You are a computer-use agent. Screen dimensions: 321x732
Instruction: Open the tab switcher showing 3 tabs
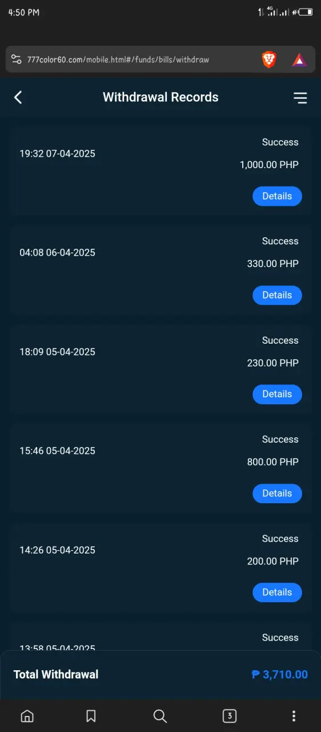click(x=229, y=716)
